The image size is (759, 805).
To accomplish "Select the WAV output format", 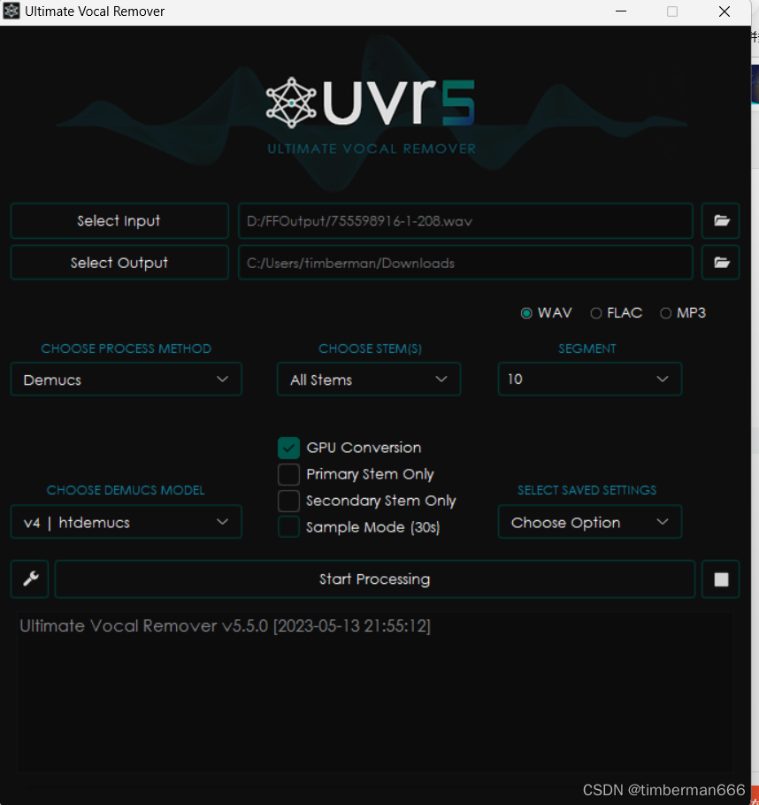I will [547, 313].
